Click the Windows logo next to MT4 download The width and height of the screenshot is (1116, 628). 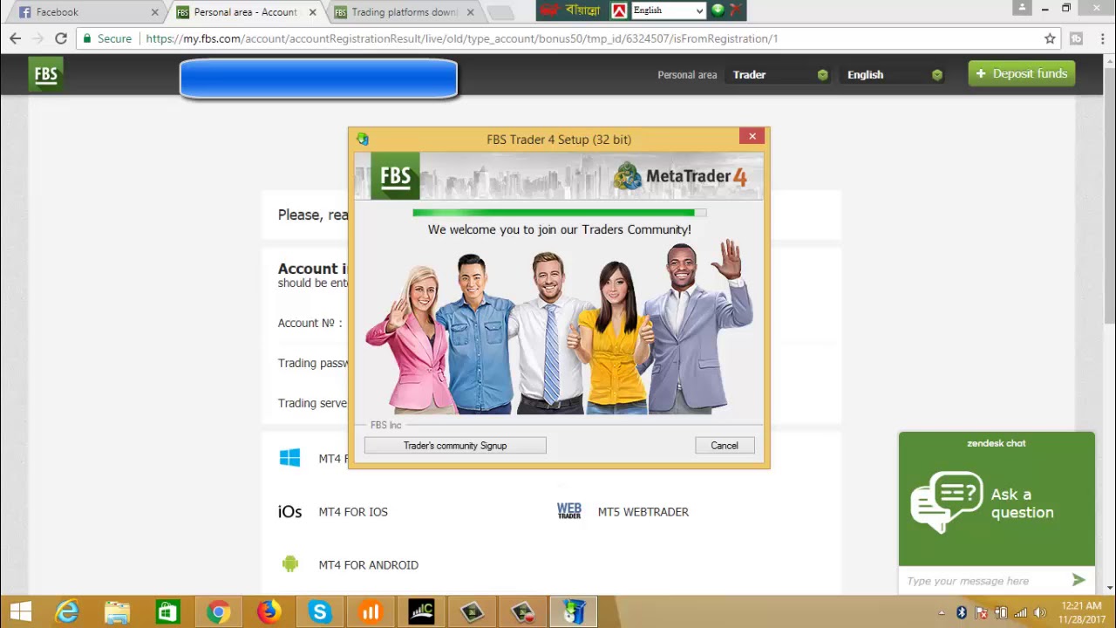(289, 458)
